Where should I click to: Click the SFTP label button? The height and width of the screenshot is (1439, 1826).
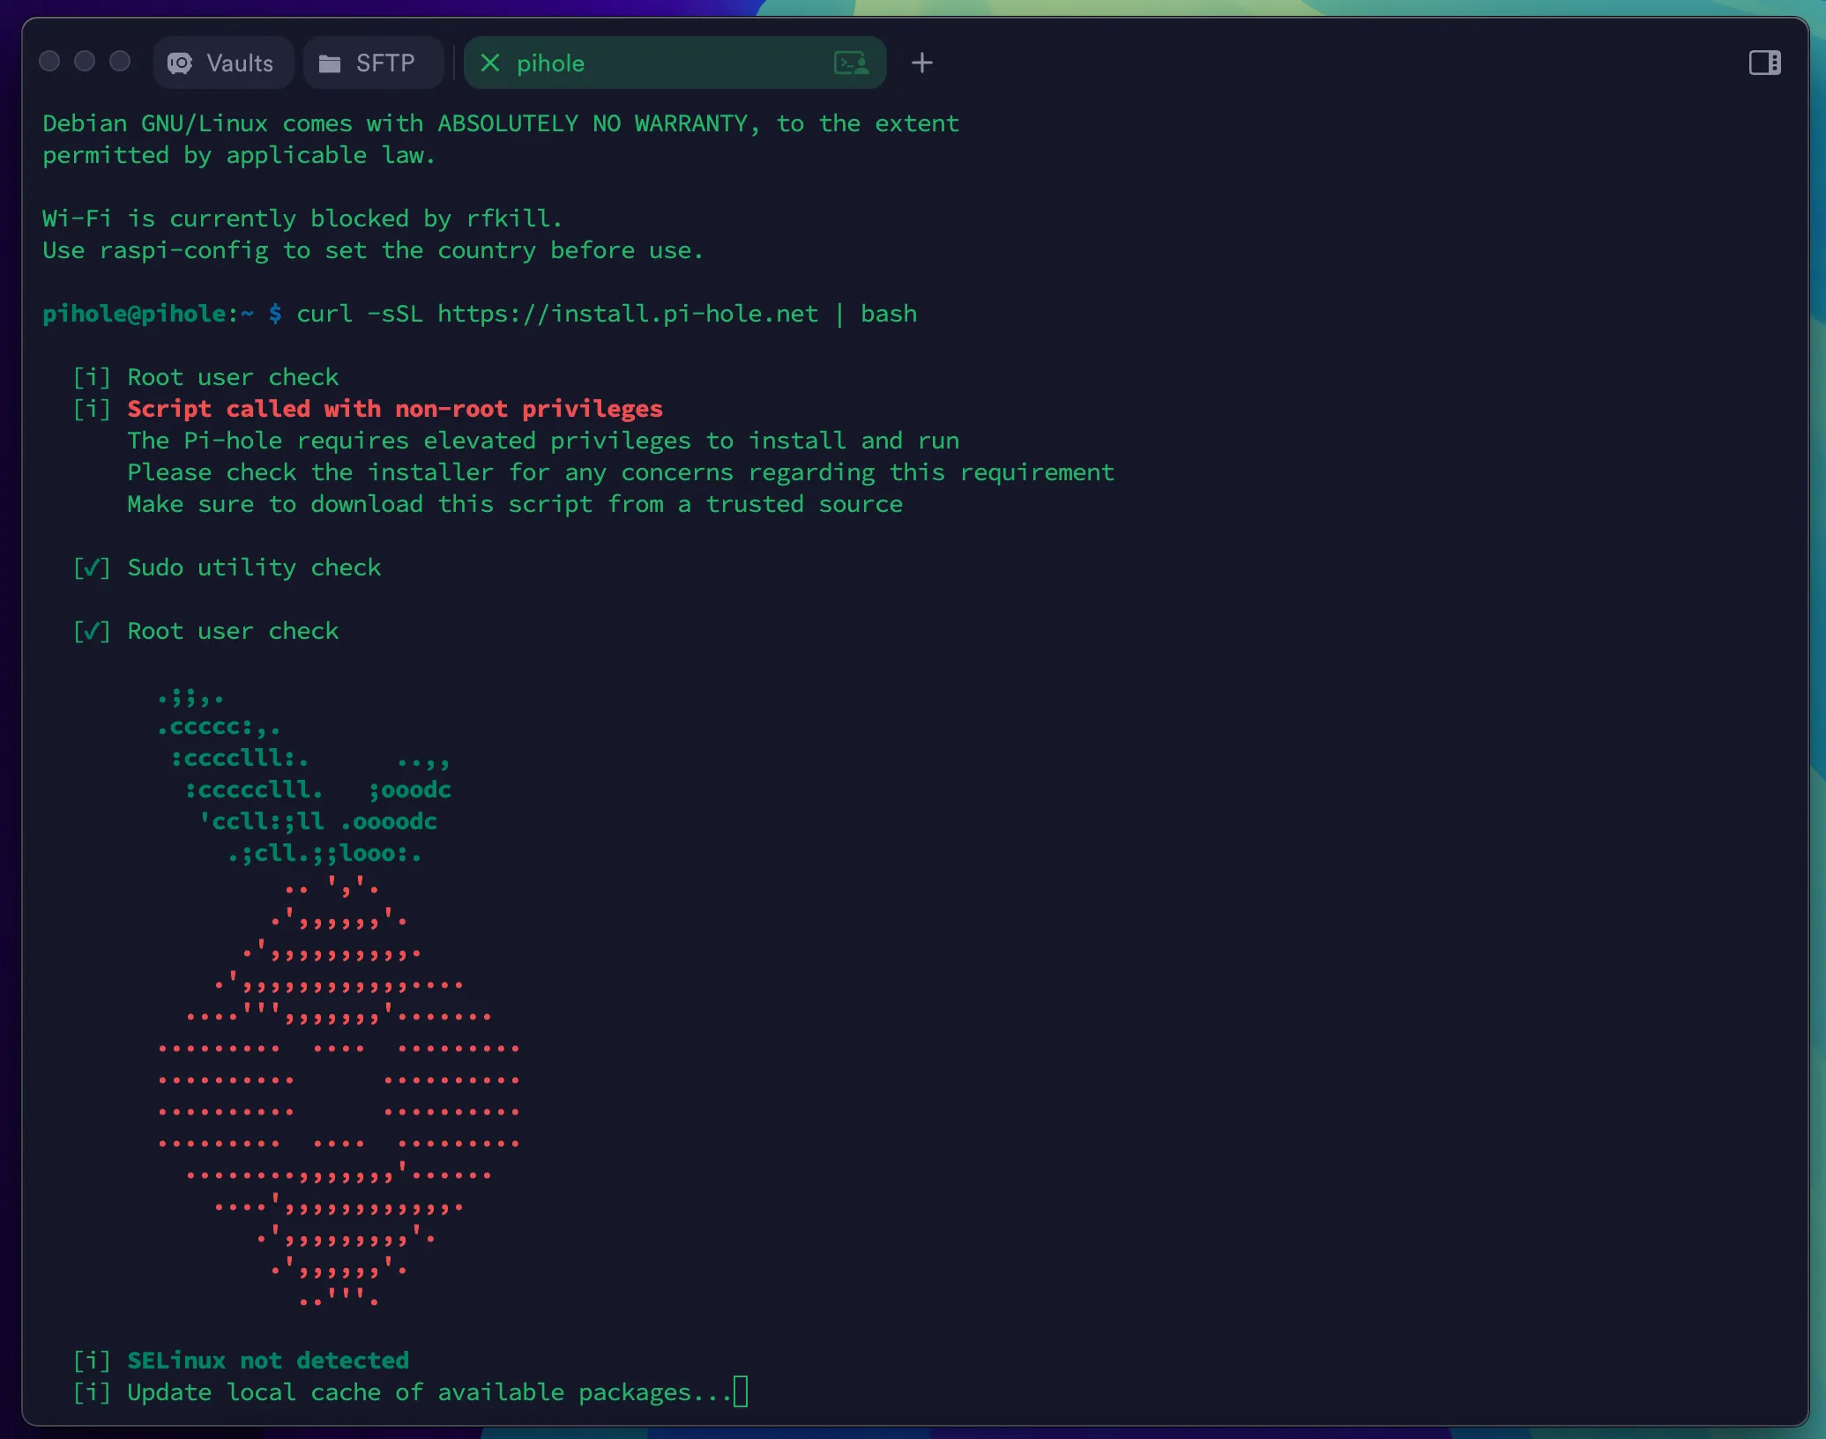384,63
